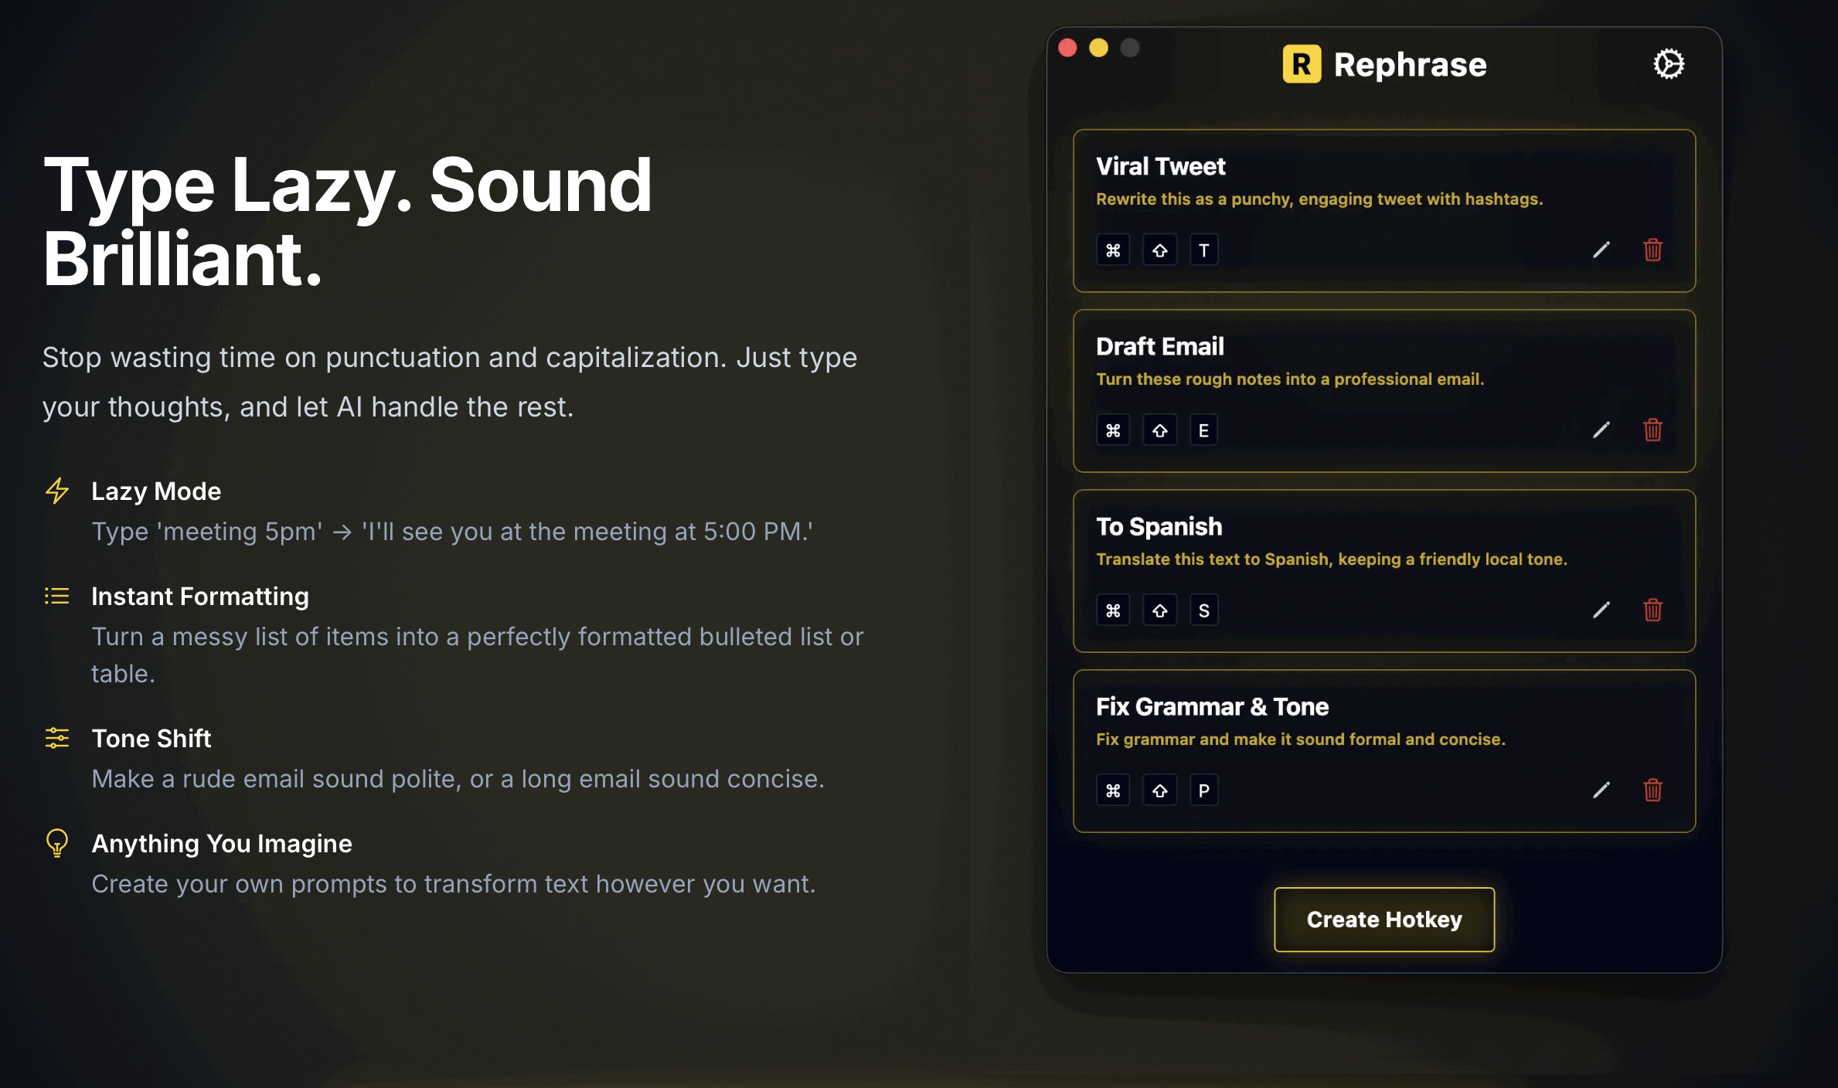The height and width of the screenshot is (1088, 1838).
Task: Edit the Draft Email hotkey
Action: coord(1601,430)
